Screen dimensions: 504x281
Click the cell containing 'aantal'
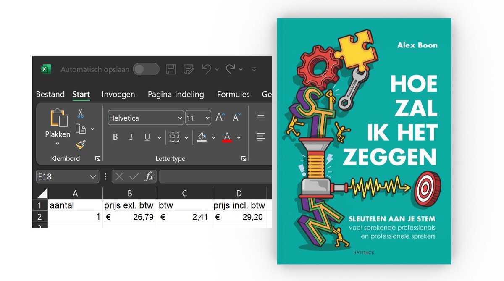(x=75, y=205)
